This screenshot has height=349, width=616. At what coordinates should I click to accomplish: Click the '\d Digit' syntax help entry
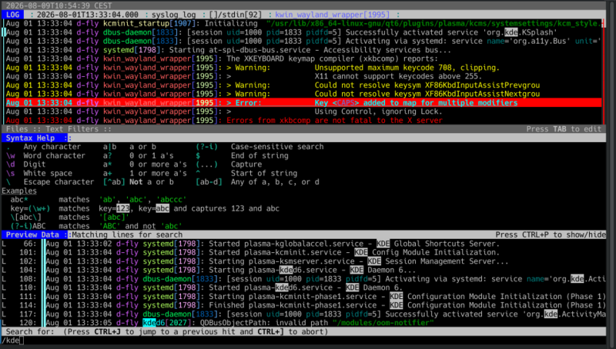pyautogui.click(x=26, y=165)
